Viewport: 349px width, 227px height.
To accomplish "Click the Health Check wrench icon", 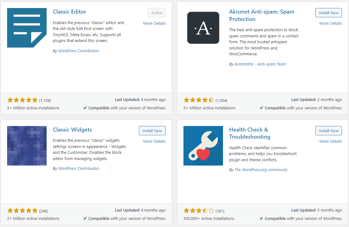I will tap(203, 146).
